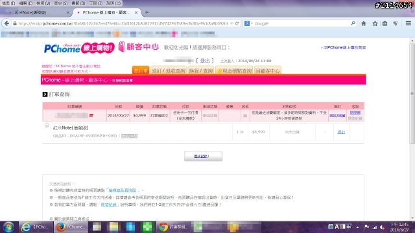
Task: Open the customer service link in 客服 column
Action: pos(355,113)
